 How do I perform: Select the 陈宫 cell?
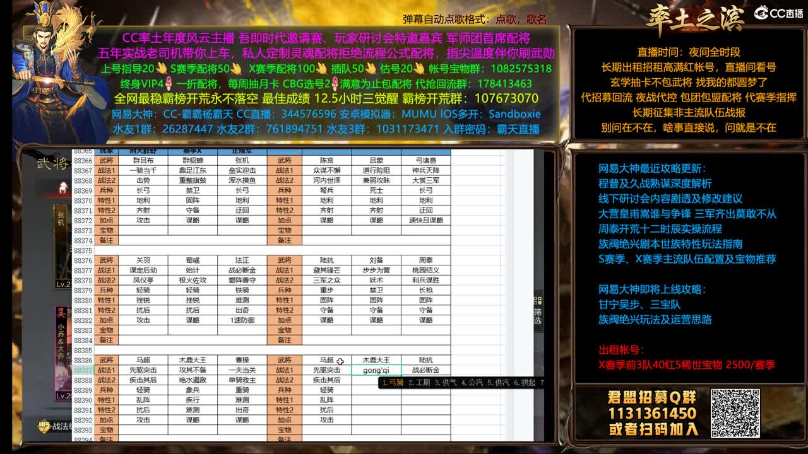pyautogui.click(x=327, y=161)
